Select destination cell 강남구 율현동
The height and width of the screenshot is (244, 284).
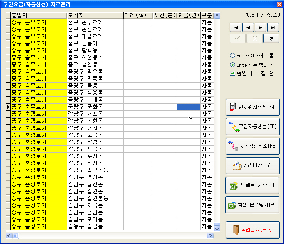coord(95,184)
